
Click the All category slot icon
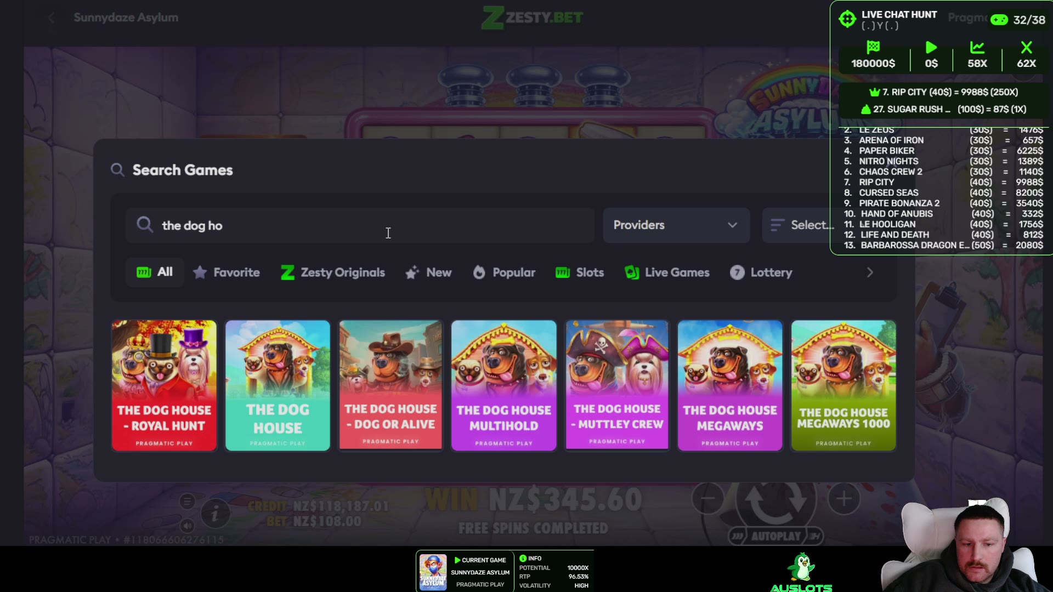click(144, 272)
